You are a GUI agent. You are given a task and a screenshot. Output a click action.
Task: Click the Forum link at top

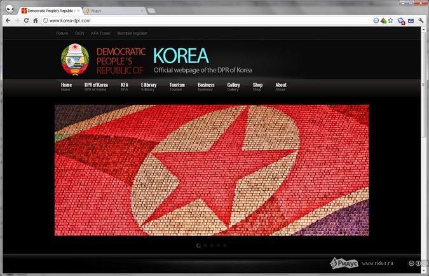[62, 32]
